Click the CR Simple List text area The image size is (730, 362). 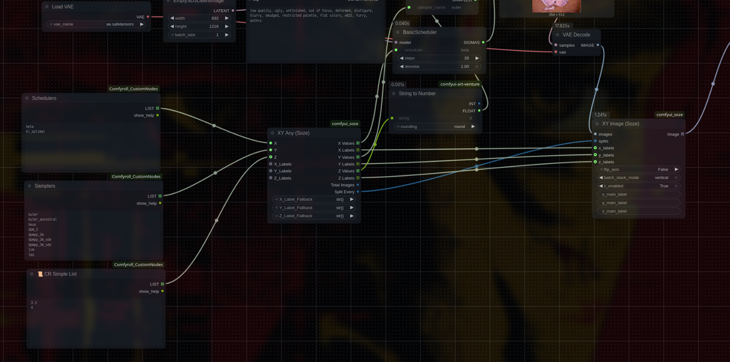click(96, 322)
